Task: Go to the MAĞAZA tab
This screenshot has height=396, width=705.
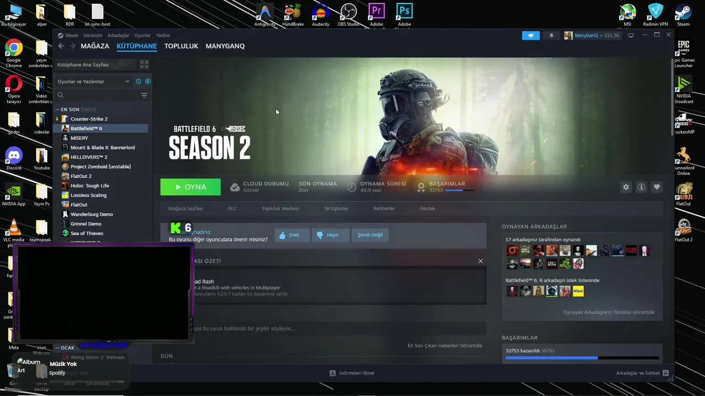Action: point(95,46)
